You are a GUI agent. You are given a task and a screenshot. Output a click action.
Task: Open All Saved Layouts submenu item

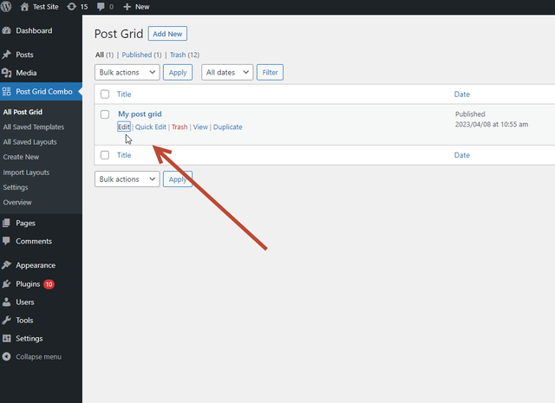[29, 142]
